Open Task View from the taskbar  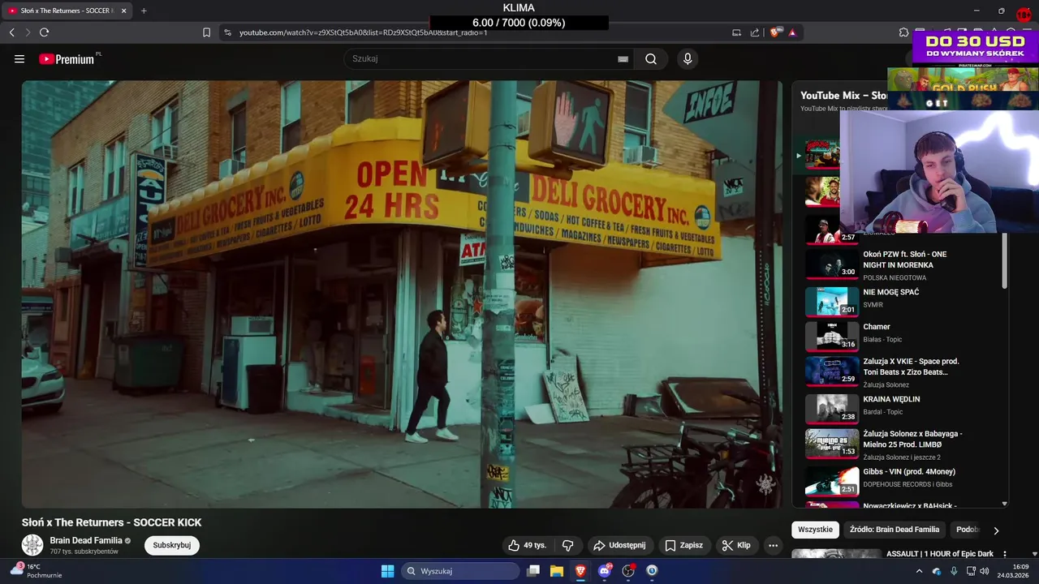[x=533, y=571]
